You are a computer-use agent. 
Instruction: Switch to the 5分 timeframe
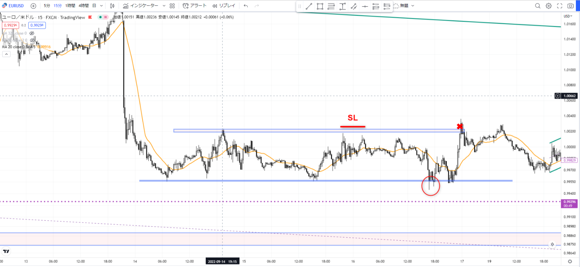click(x=46, y=6)
